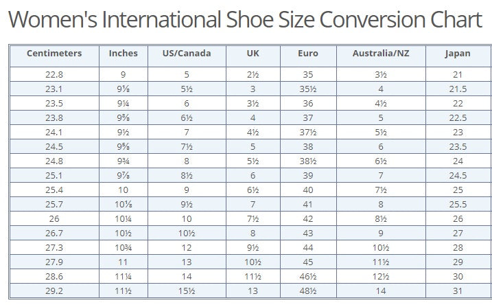The image size is (492, 307).
Task: Select the 31 Japan size cell
Action: click(457, 291)
